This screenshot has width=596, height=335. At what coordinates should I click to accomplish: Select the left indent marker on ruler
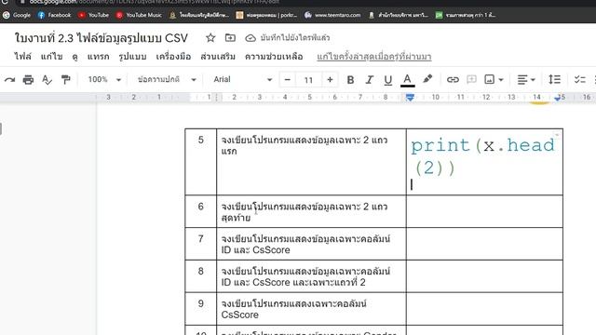pos(410,98)
